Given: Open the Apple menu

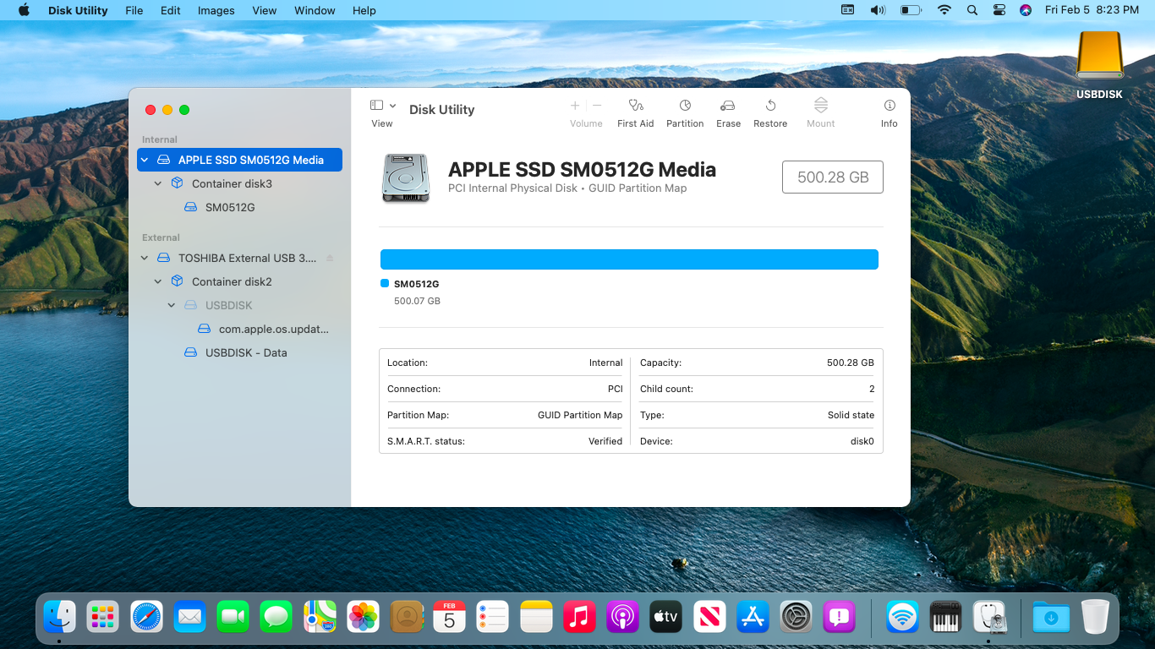Looking at the screenshot, I should tap(24, 10).
